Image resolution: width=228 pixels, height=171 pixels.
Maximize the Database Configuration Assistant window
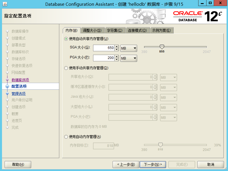click(210, 3)
